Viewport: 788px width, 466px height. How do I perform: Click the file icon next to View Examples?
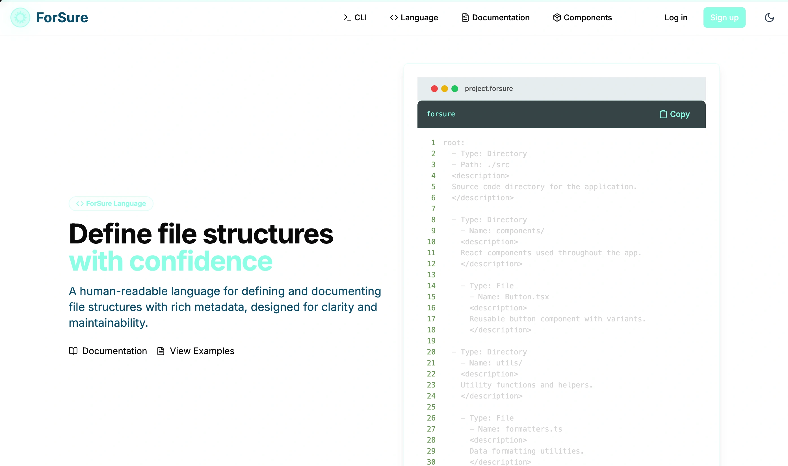click(x=161, y=351)
